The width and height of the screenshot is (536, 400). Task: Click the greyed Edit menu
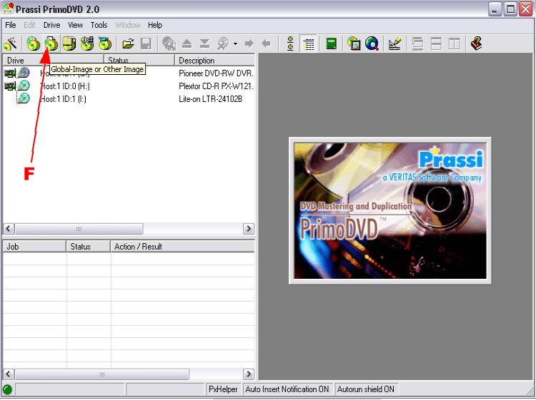(30, 25)
